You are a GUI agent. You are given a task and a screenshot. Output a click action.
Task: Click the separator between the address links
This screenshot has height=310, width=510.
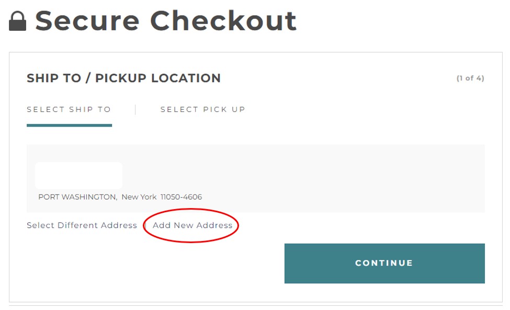(x=145, y=225)
